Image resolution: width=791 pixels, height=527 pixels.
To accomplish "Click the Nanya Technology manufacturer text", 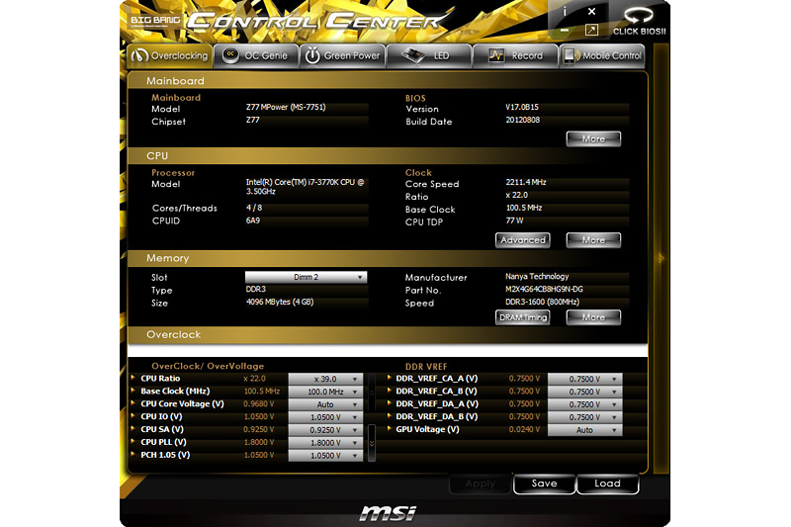I will (x=537, y=277).
